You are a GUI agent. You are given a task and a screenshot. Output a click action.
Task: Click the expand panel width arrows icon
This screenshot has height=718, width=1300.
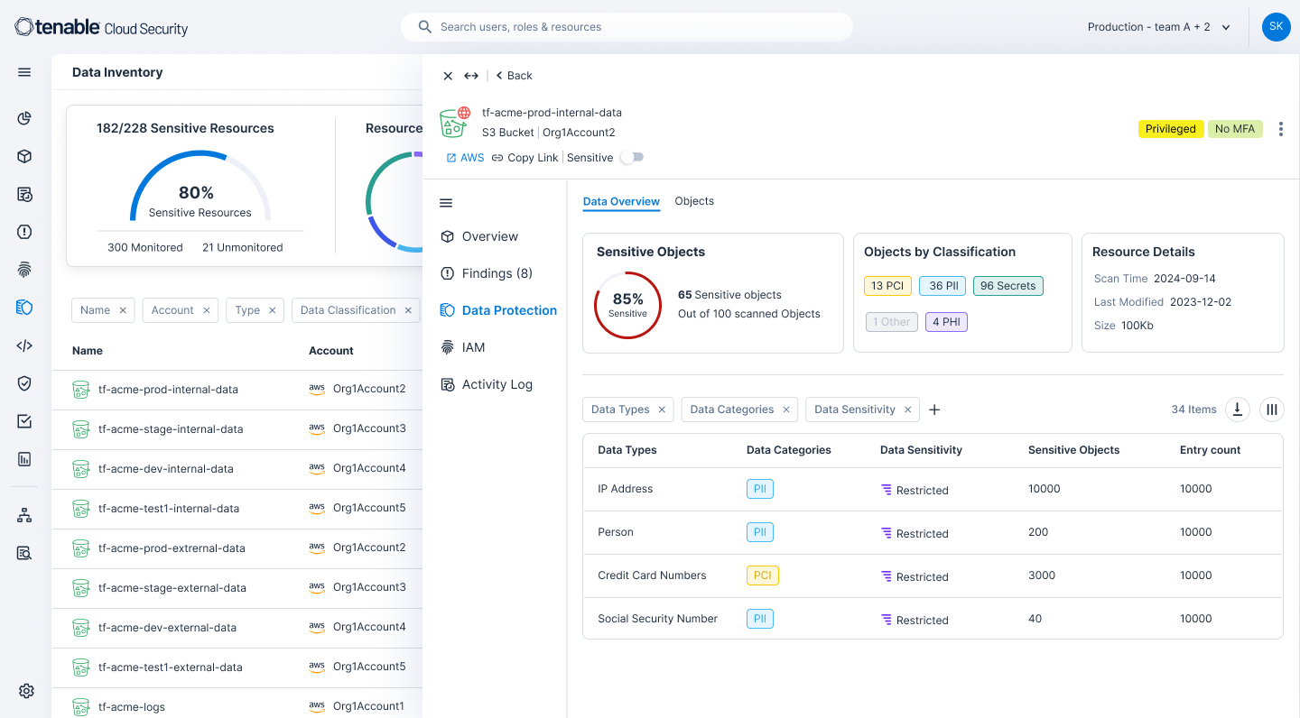point(471,76)
